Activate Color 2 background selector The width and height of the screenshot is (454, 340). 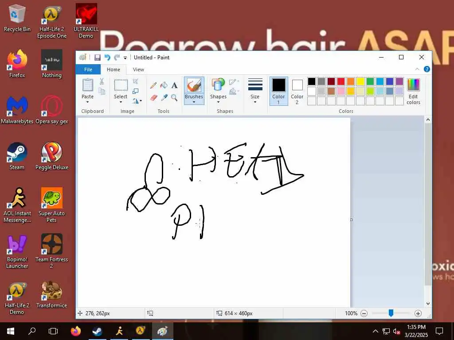click(x=297, y=91)
